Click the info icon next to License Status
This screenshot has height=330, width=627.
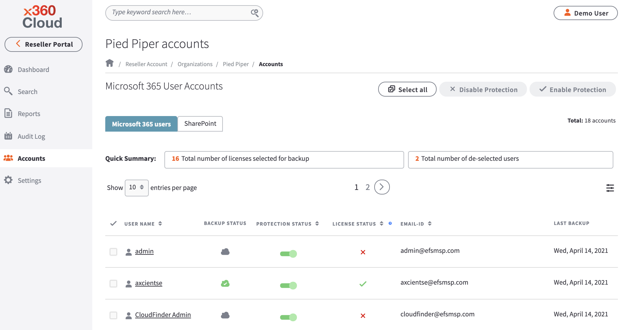[390, 223]
